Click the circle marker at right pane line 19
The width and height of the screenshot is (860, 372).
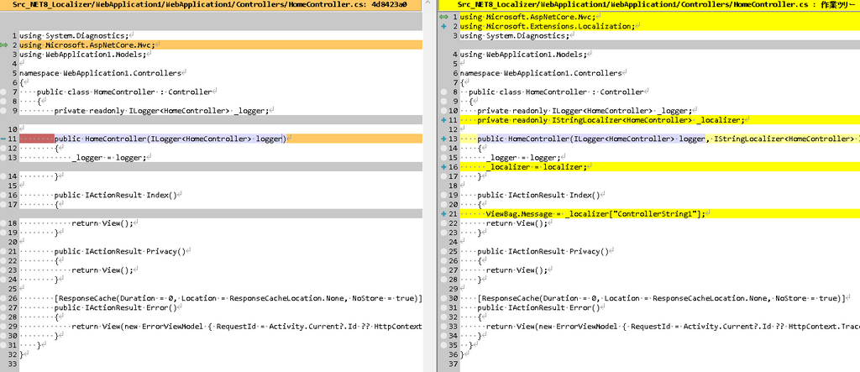443,195
